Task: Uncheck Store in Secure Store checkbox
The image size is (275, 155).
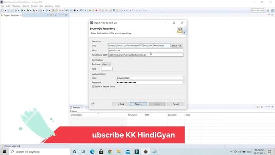Action: click(93, 87)
